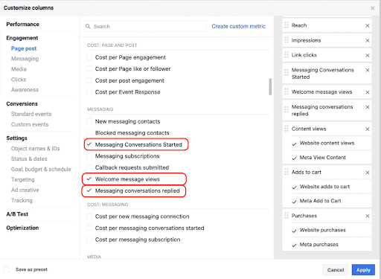381x279 pixels.
Task: Click the Apply button
Action: coord(363,270)
